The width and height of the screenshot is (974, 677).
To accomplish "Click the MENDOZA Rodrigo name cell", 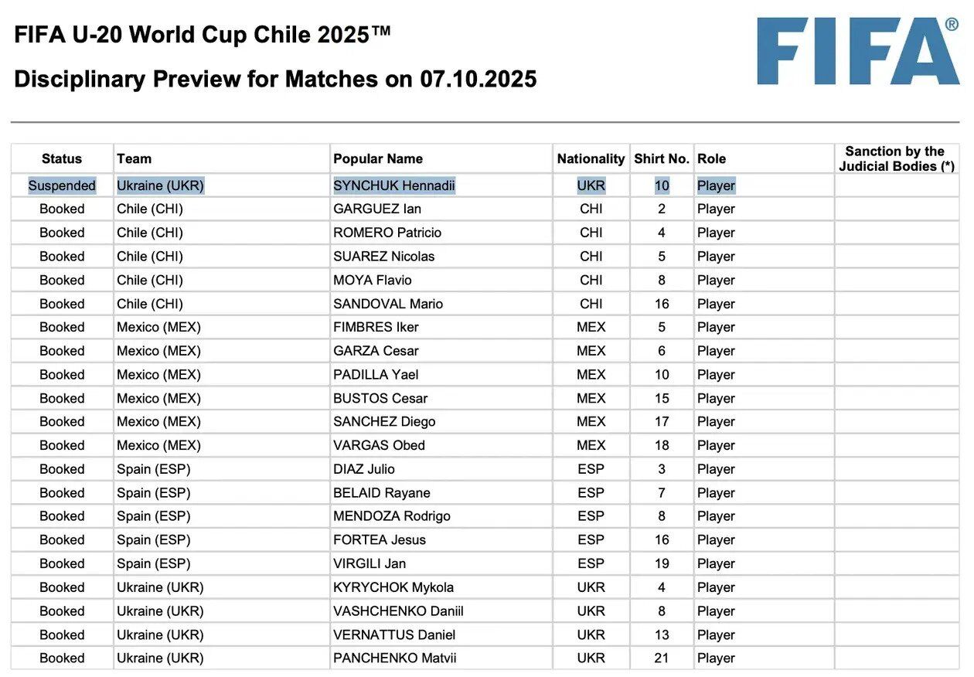I will click(392, 516).
